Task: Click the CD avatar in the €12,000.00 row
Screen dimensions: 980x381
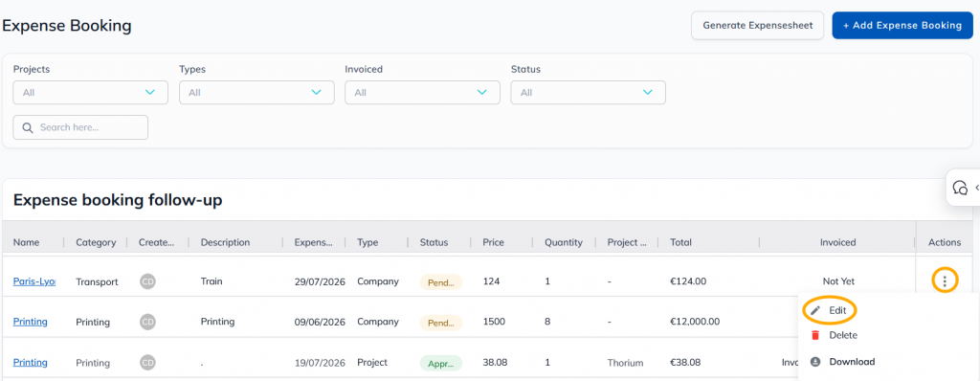Action: (147, 322)
